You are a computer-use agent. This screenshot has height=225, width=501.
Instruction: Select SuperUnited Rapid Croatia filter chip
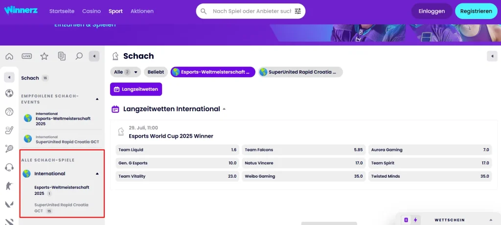300,72
